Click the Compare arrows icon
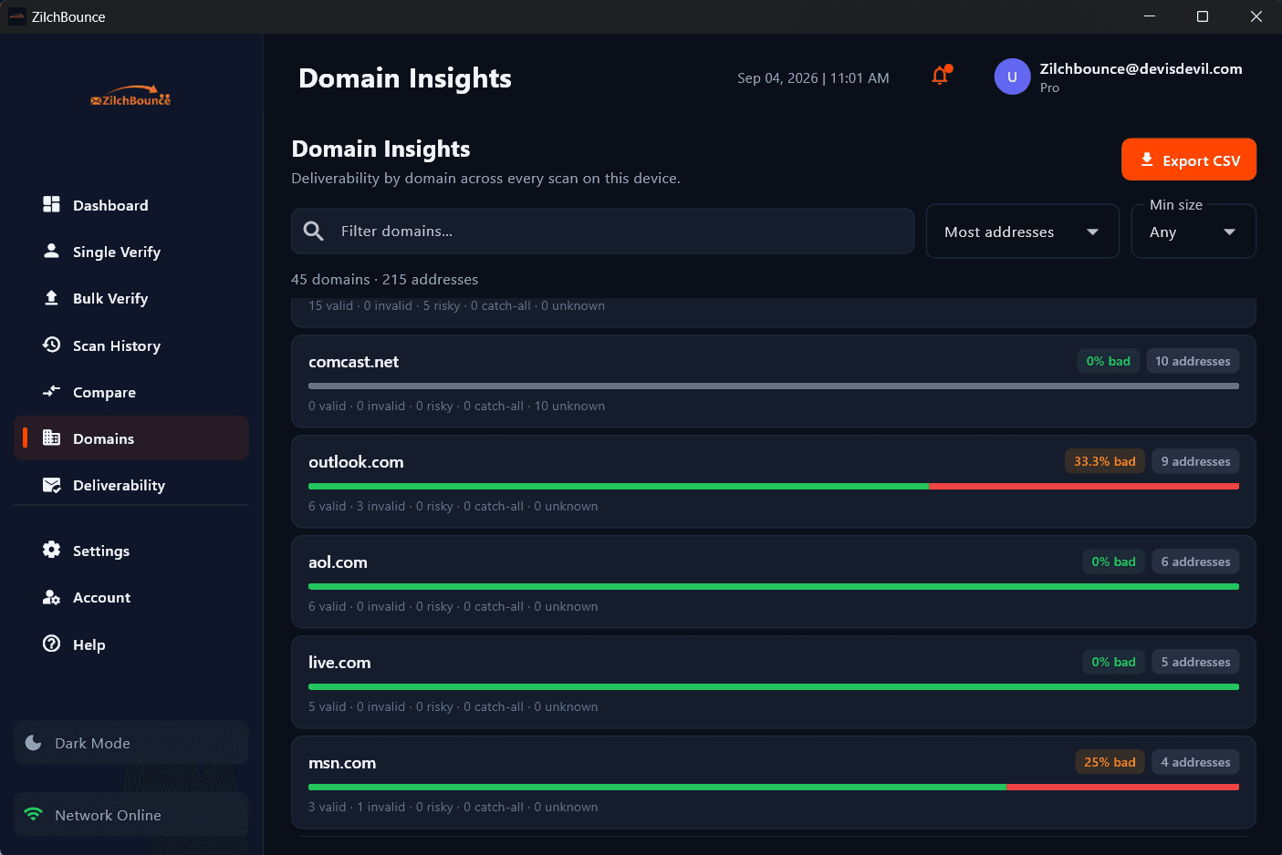The width and height of the screenshot is (1282, 855). pyautogui.click(x=51, y=391)
